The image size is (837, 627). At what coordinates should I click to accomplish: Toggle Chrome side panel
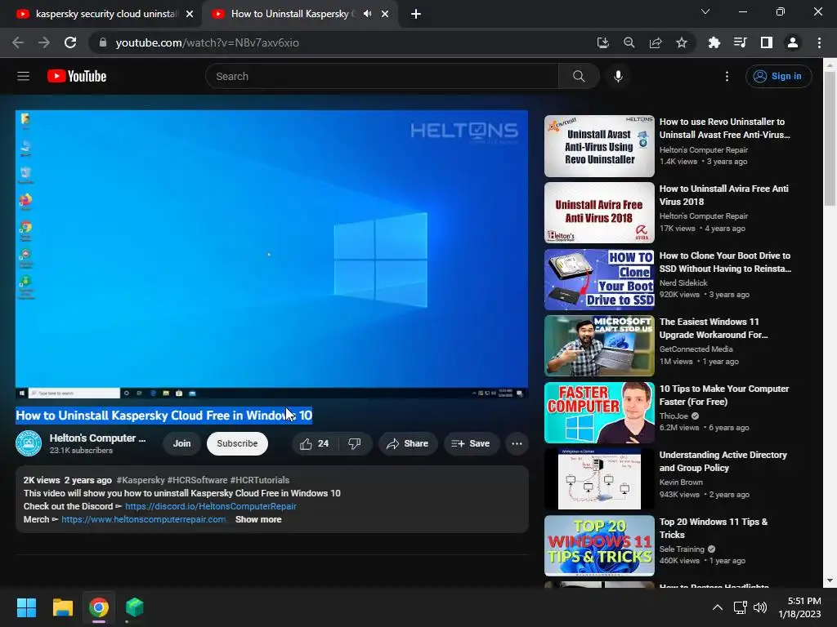pos(767,42)
